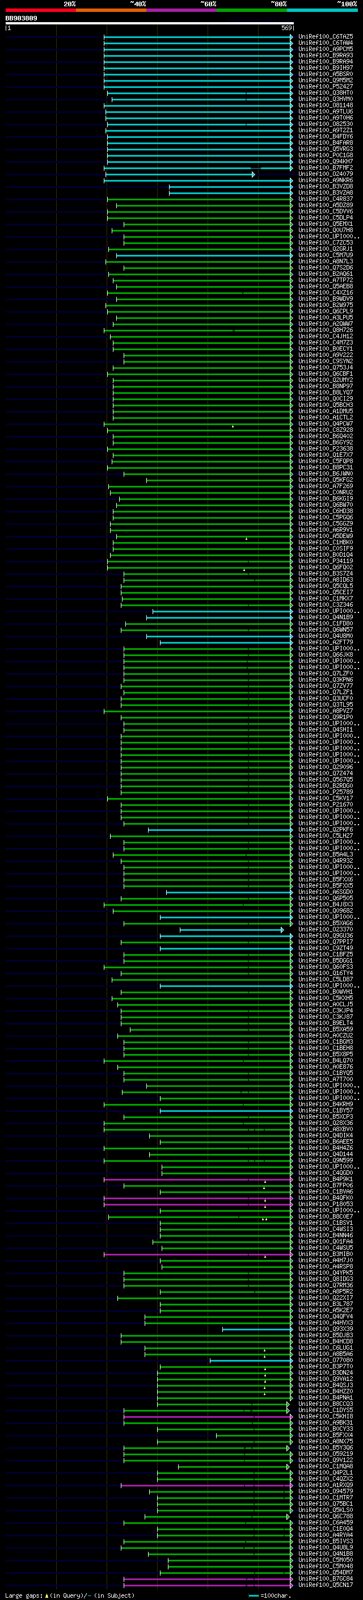Select the UniRef100_Q66JK8 label
This screenshot has width=363, height=1600.
(326, 654)
